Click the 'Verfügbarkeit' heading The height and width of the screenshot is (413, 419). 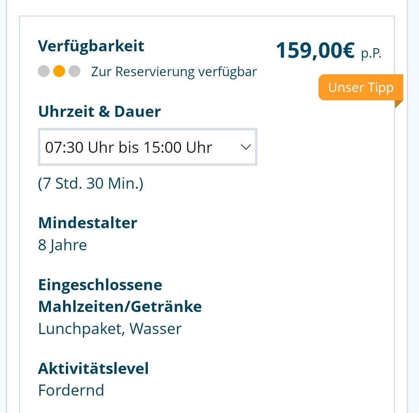[91, 46]
